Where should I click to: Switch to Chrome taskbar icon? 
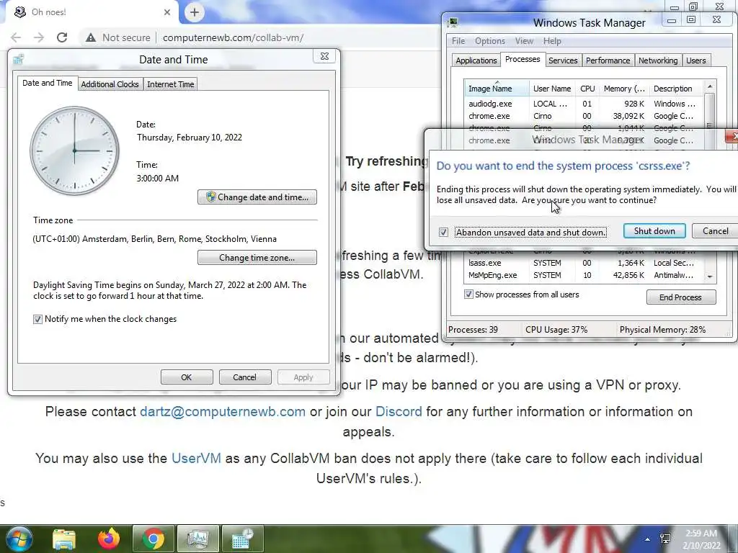154,539
